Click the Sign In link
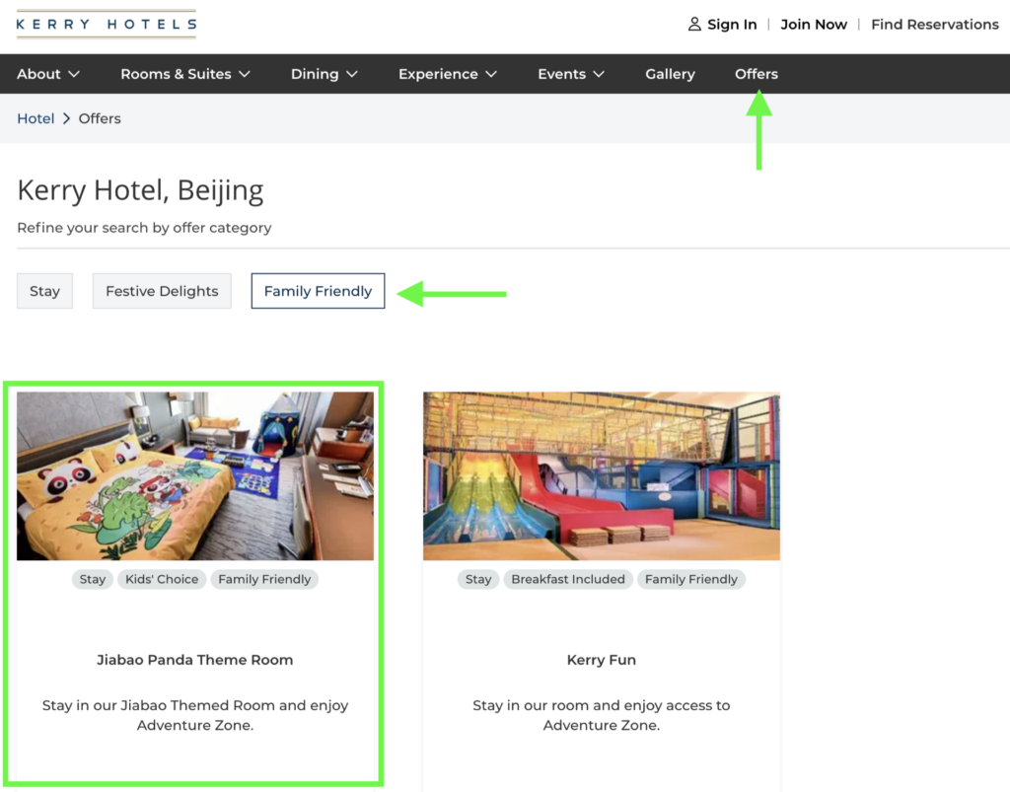1010x792 pixels. coord(732,25)
